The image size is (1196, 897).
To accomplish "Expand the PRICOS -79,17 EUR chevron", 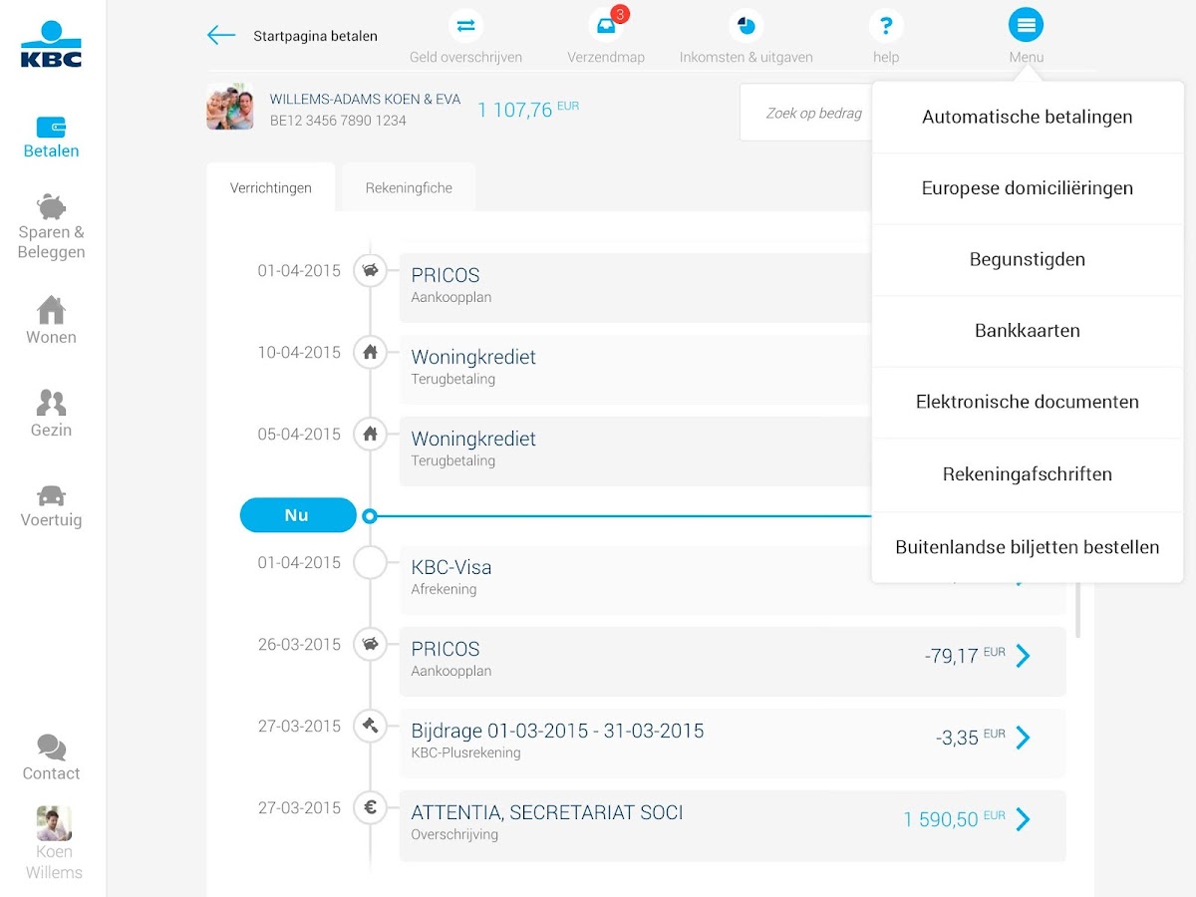I will coord(1023,656).
